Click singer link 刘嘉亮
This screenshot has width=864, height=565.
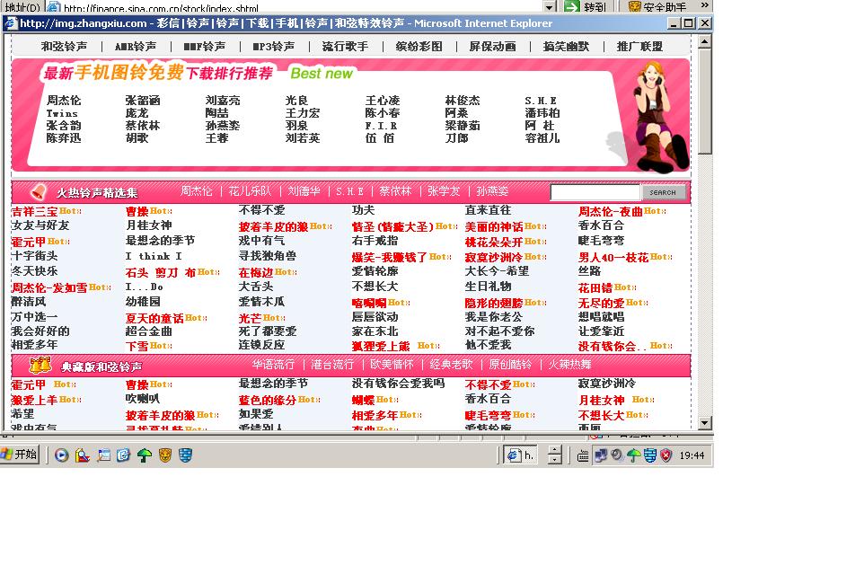point(223,101)
